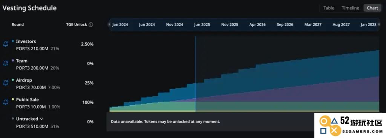Switch to the Timeline view tab

click(350, 8)
